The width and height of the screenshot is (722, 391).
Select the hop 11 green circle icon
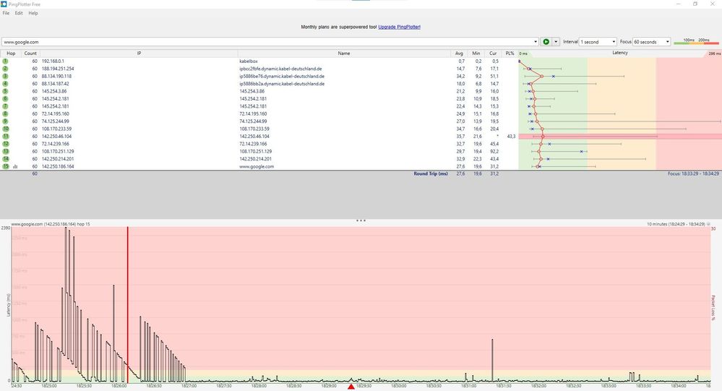[6, 137]
